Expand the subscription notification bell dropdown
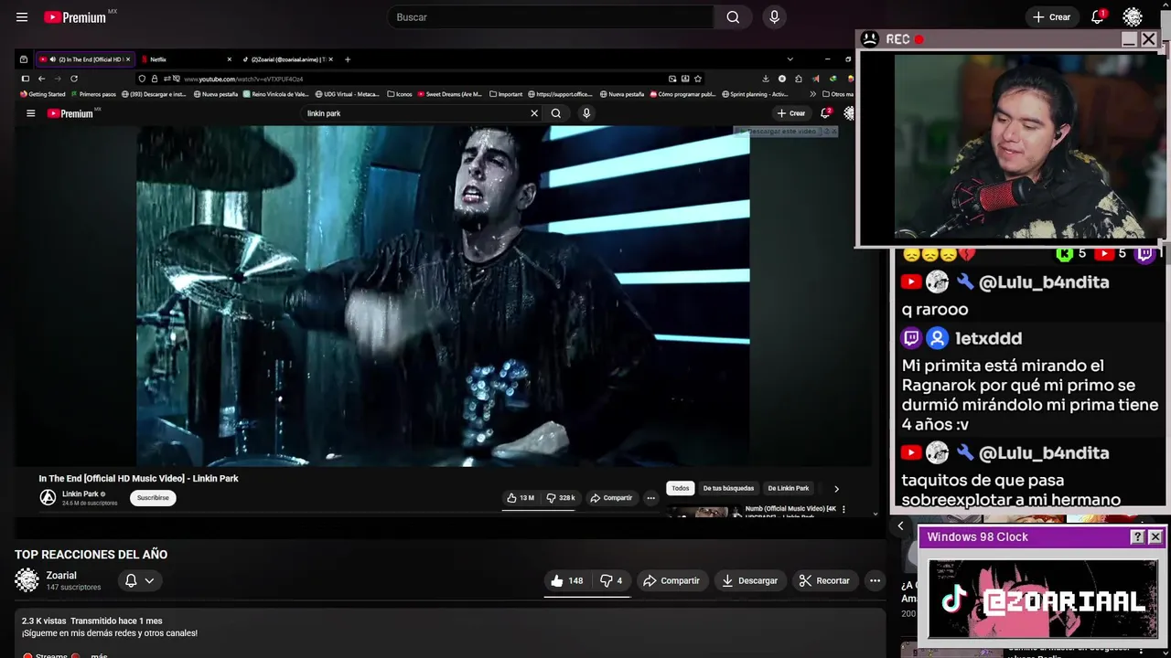 click(139, 580)
